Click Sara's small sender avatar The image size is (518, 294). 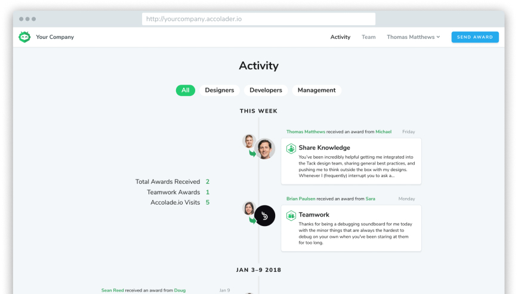[249, 208]
